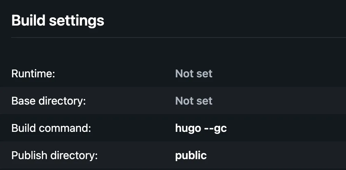
Task: Select the Runtime 'Not set' value
Action: pos(194,74)
